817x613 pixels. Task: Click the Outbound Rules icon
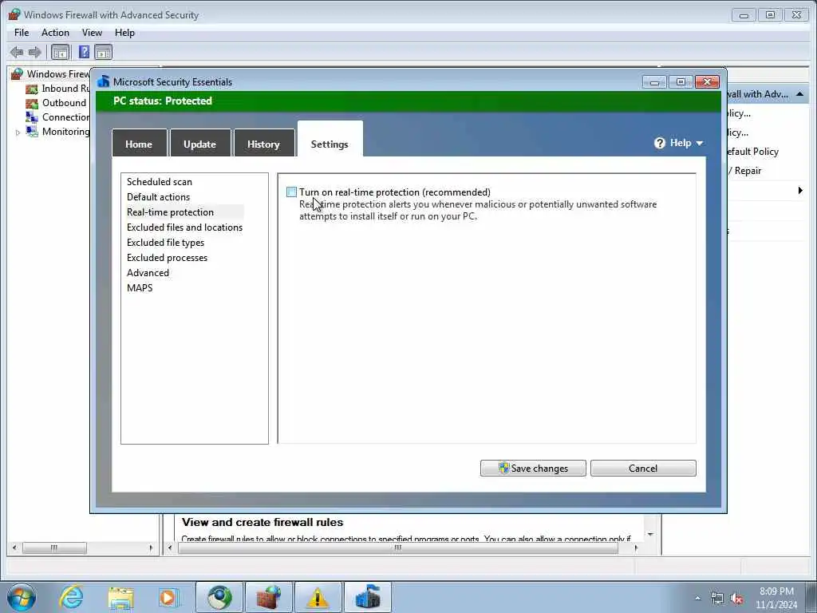click(32, 103)
